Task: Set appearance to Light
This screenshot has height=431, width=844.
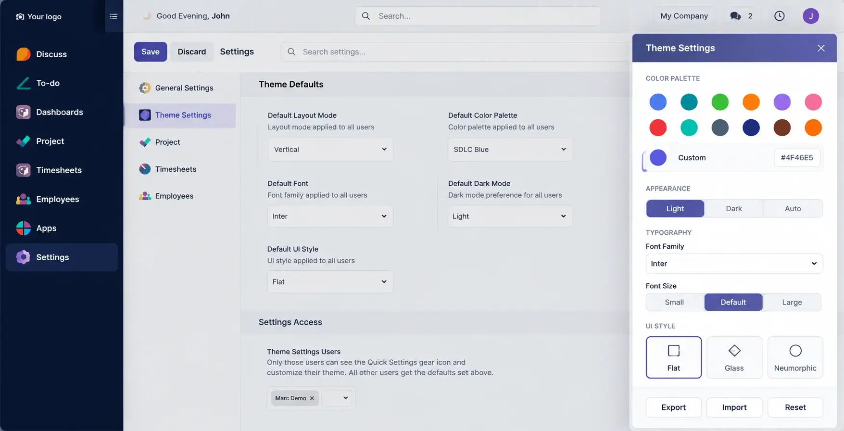Action: [675, 208]
